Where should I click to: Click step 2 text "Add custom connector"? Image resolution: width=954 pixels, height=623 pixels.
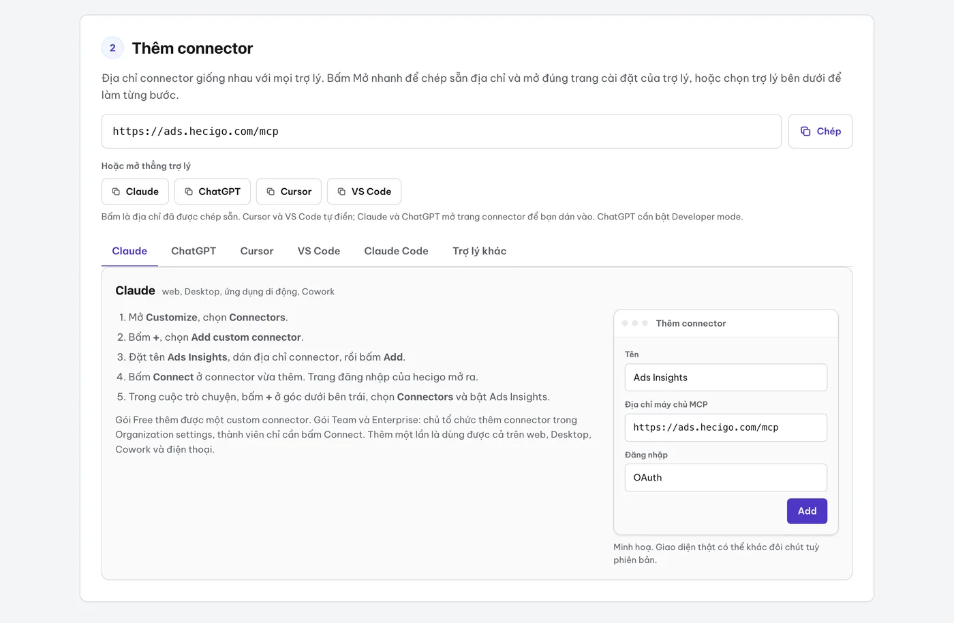[246, 337]
